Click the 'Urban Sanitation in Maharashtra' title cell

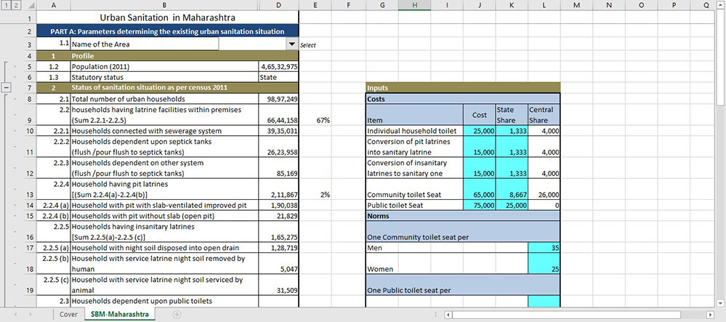click(167, 17)
